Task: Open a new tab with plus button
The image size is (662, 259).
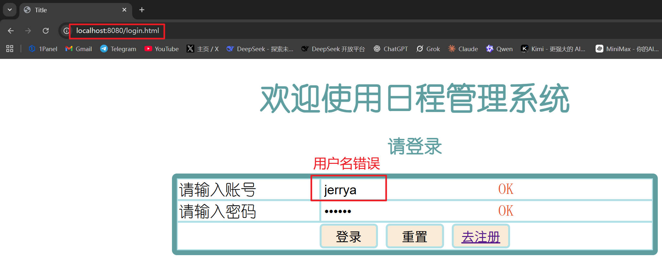Action: (142, 10)
